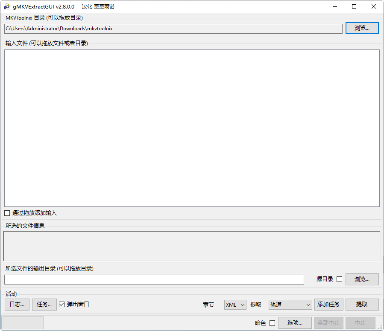
Task: Click the 提取 button to start extraction
Action: (361, 304)
